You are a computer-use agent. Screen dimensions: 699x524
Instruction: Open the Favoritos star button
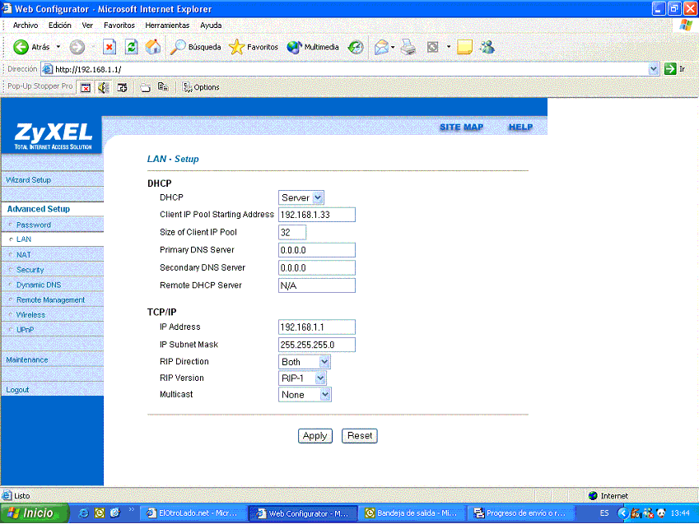point(254,47)
